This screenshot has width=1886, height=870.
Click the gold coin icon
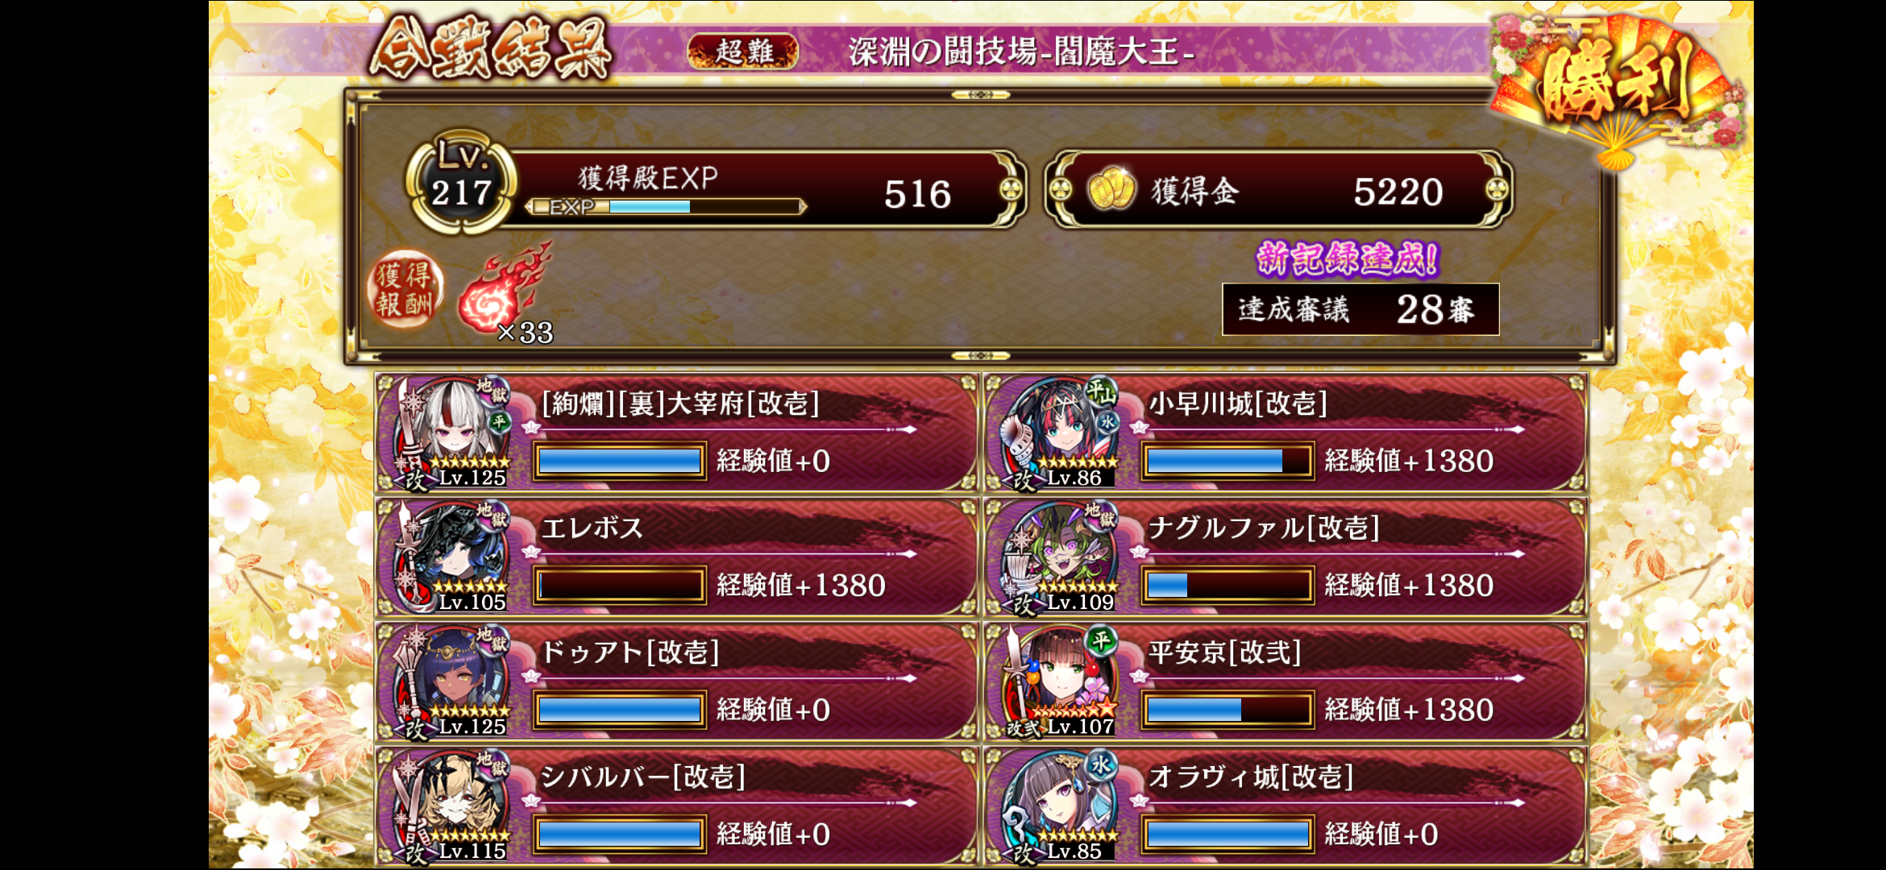[x=1111, y=189]
